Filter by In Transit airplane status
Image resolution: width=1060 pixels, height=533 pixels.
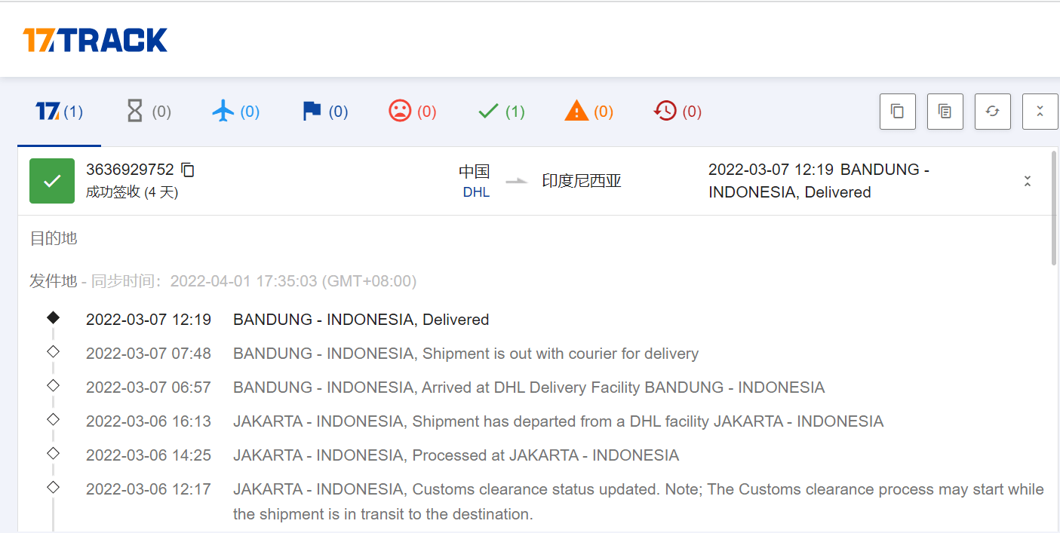[235, 112]
